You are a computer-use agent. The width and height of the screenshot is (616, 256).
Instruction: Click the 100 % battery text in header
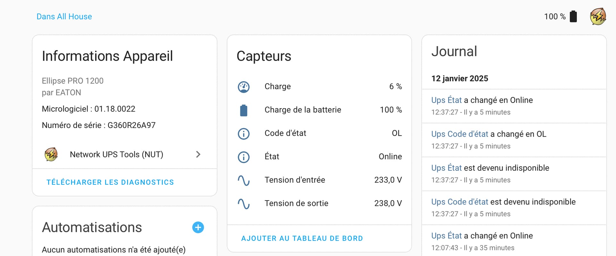pyautogui.click(x=555, y=16)
